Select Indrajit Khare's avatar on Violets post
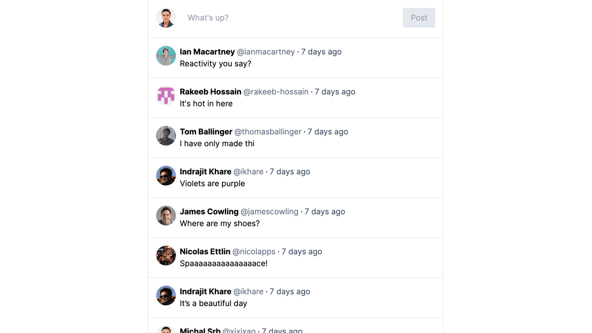 point(166,176)
